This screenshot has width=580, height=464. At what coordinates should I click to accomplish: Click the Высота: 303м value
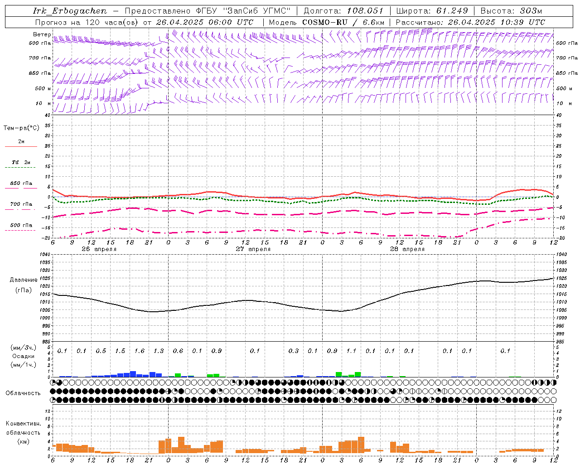point(511,11)
